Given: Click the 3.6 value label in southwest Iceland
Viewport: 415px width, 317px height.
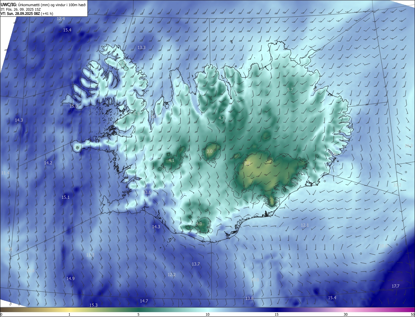Looking at the screenshot, I should tap(148, 193).
